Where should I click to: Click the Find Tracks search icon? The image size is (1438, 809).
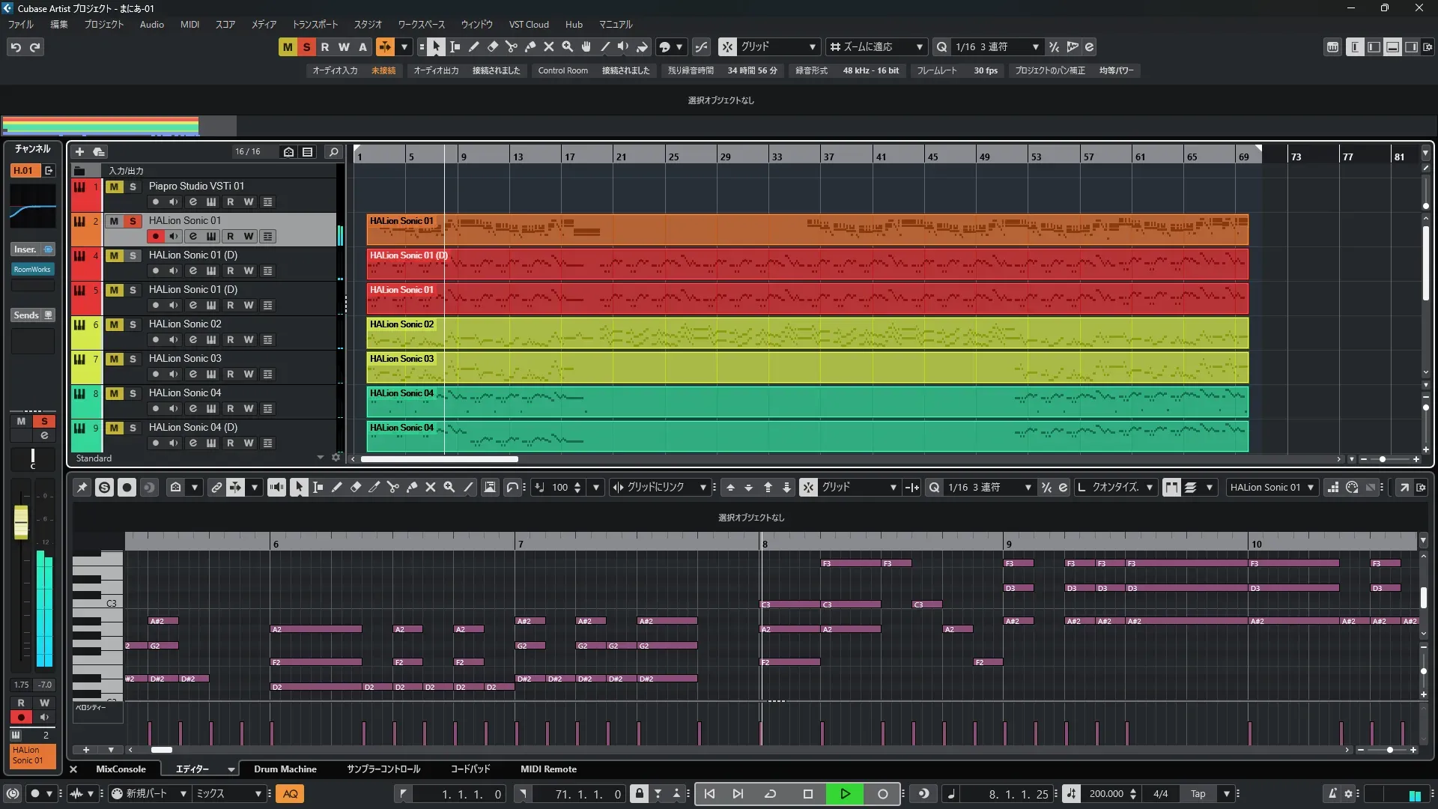tap(334, 152)
